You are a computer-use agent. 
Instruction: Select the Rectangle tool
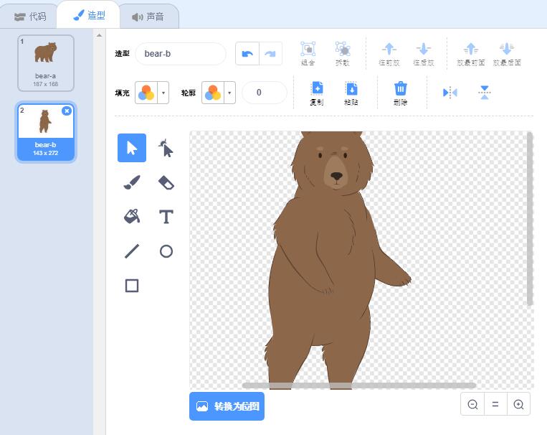click(x=132, y=286)
